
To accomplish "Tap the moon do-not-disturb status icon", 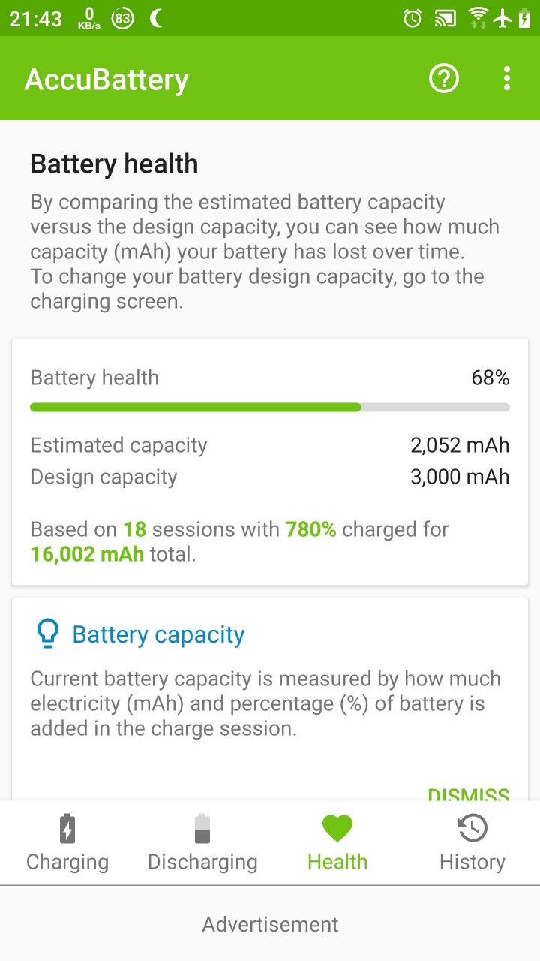I will click(156, 18).
